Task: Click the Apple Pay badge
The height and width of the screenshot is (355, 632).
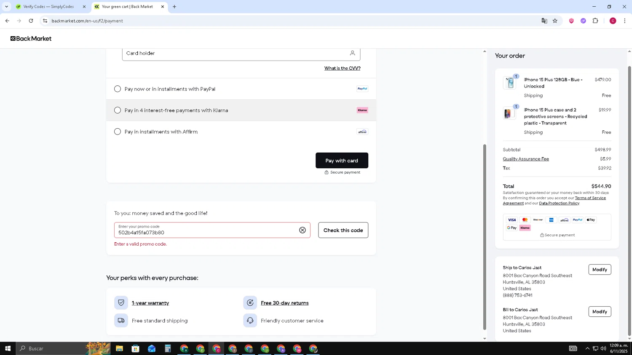Action: coord(591,220)
